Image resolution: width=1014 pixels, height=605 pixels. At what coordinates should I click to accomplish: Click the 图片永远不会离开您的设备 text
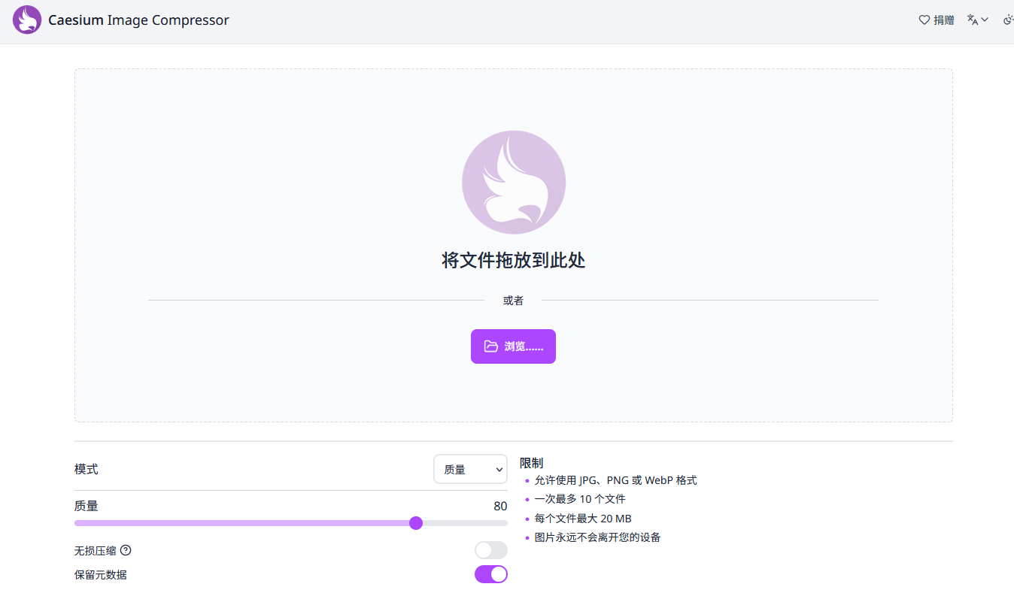(x=597, y=537)
